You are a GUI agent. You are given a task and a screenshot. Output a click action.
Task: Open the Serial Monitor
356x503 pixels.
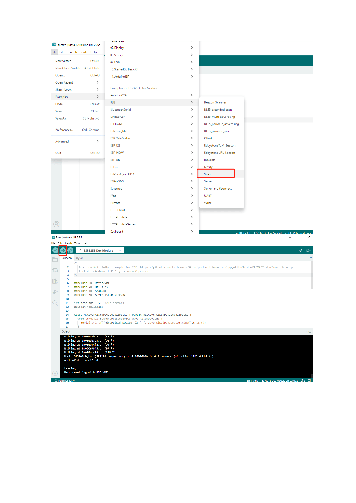point(308,250)
